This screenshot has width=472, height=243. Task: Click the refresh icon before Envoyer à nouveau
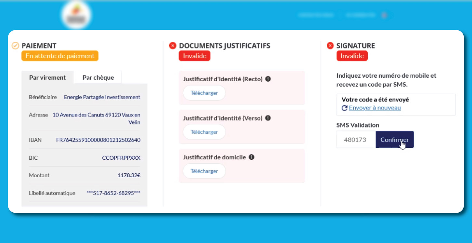point(344,108)
